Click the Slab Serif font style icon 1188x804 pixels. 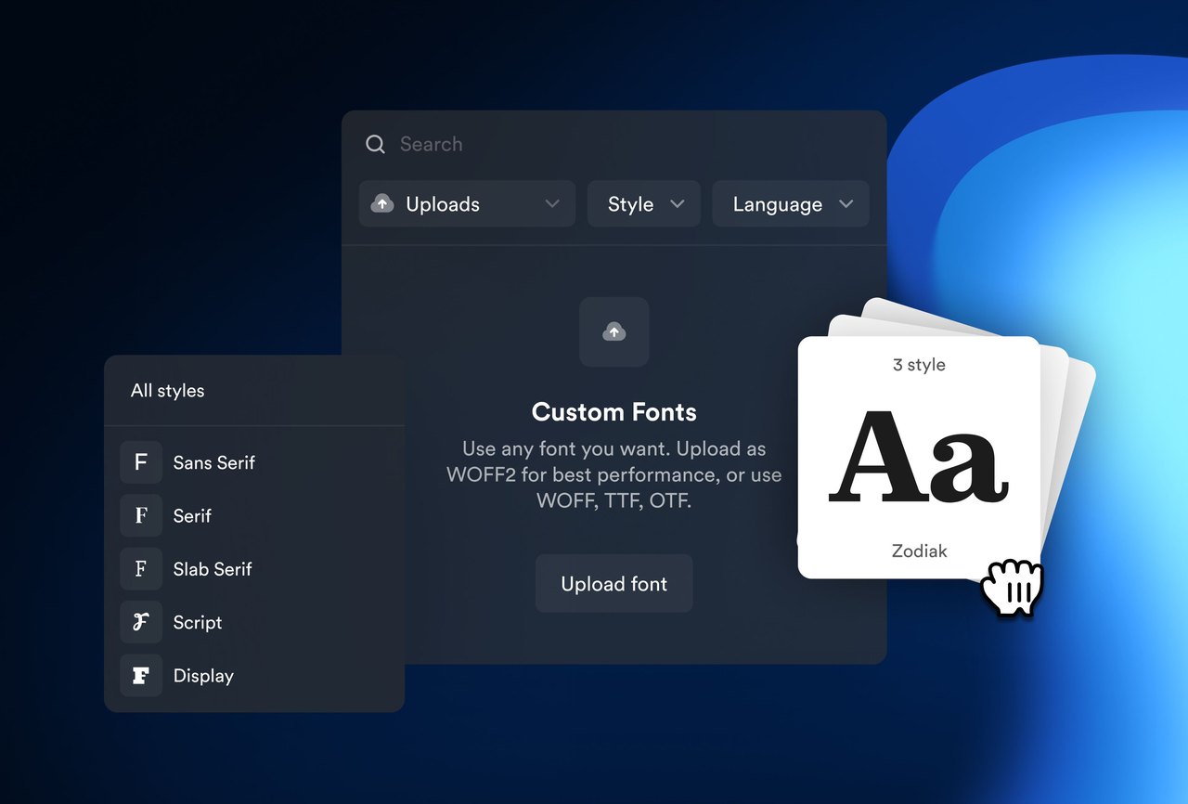(141, 569)
